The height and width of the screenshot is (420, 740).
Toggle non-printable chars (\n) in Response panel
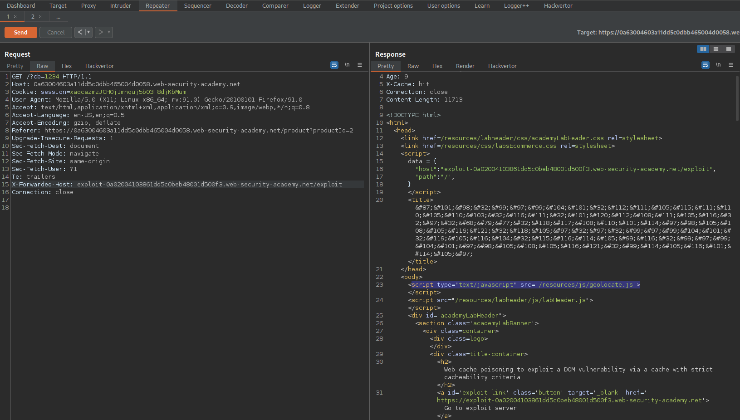[718, 65]
